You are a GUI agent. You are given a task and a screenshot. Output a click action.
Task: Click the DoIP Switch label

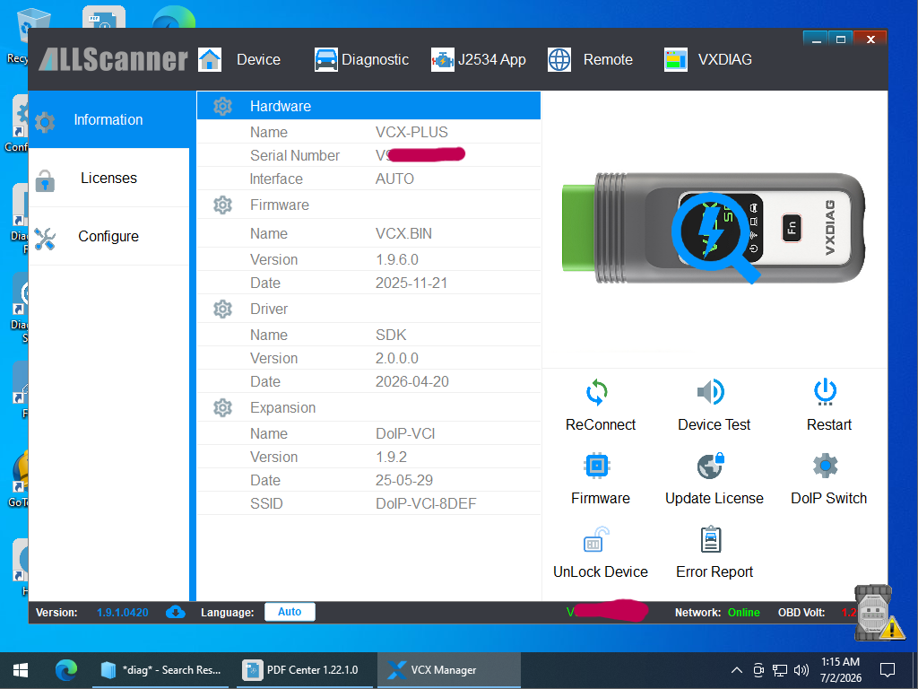tap(828, 498)
